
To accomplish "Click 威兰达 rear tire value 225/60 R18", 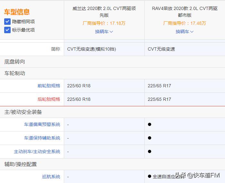I will pyautogui.click(x=79, y=99).
